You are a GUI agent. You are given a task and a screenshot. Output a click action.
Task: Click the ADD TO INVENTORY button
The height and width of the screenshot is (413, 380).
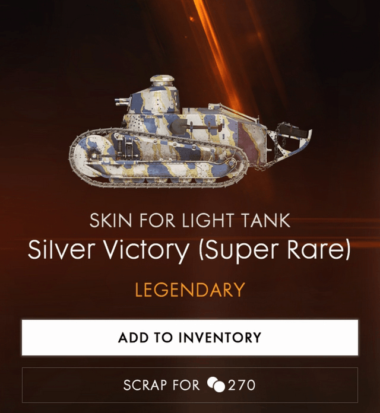pyautogui.click(x=190, y=338)
